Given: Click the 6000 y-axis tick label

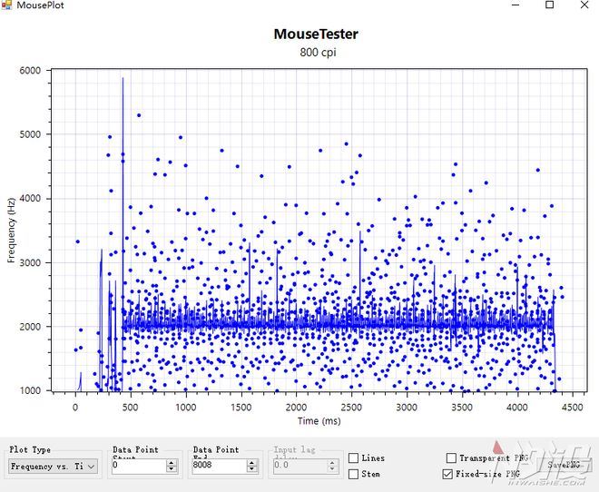Looking at the screenshot, I should [30, 70].
